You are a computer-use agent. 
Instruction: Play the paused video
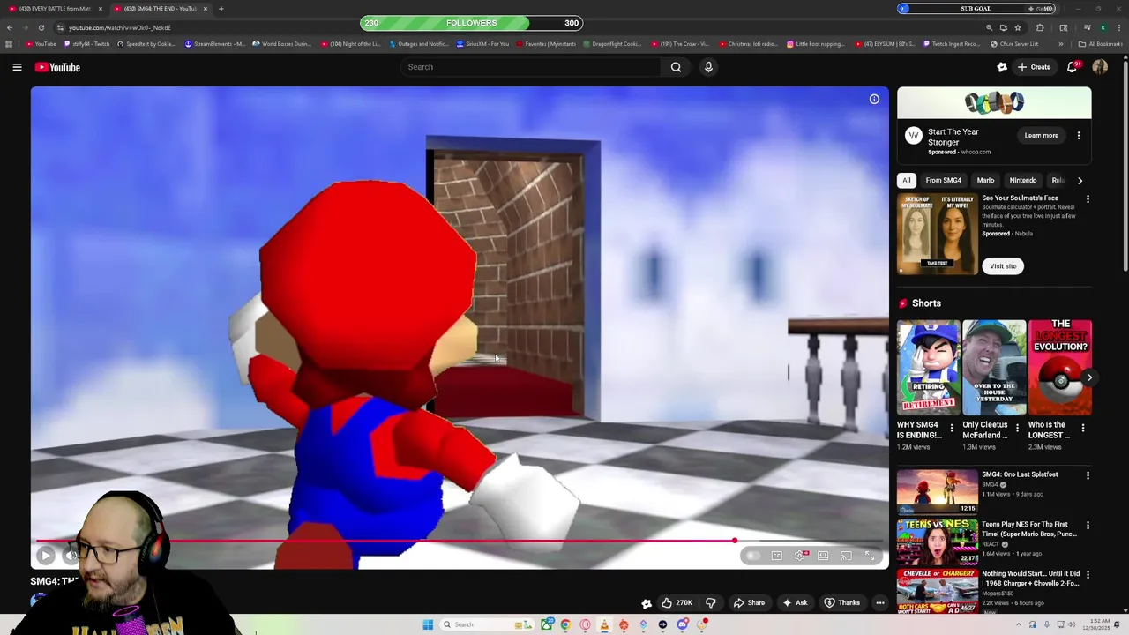[x=46, y=556]
